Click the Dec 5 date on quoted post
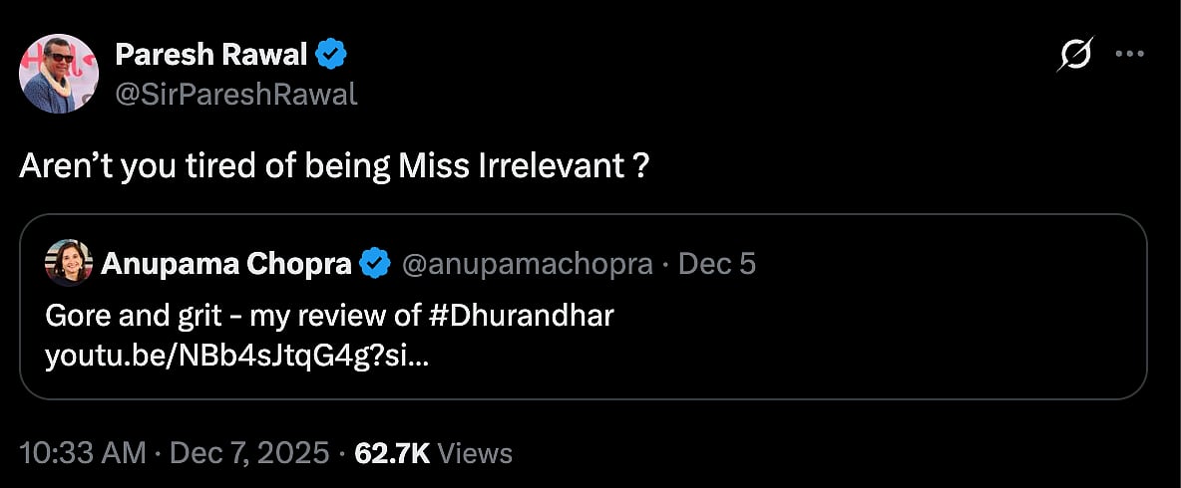Viewport: 1181px width, 488px height. click(x=716, y=264)
